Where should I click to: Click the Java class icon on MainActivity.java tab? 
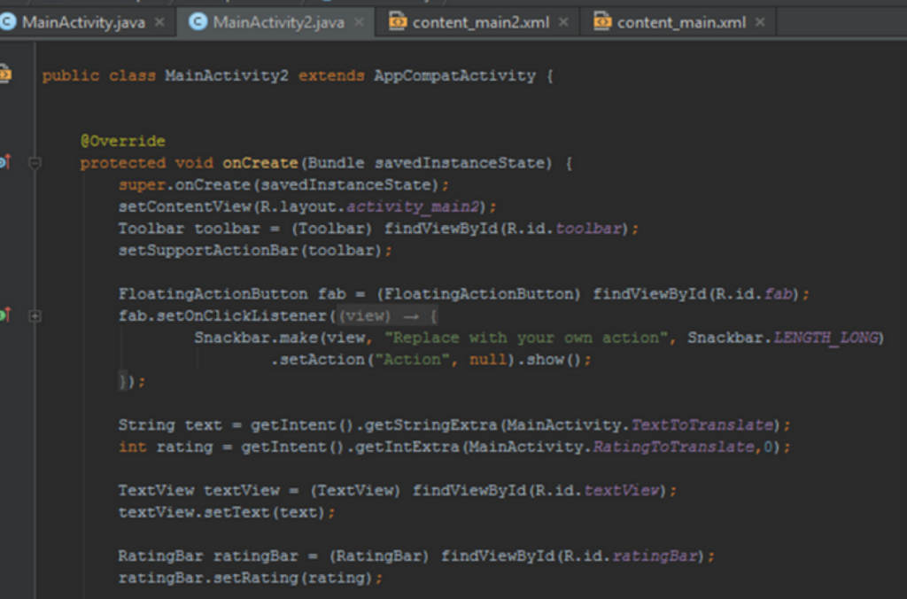pos(8,21)
